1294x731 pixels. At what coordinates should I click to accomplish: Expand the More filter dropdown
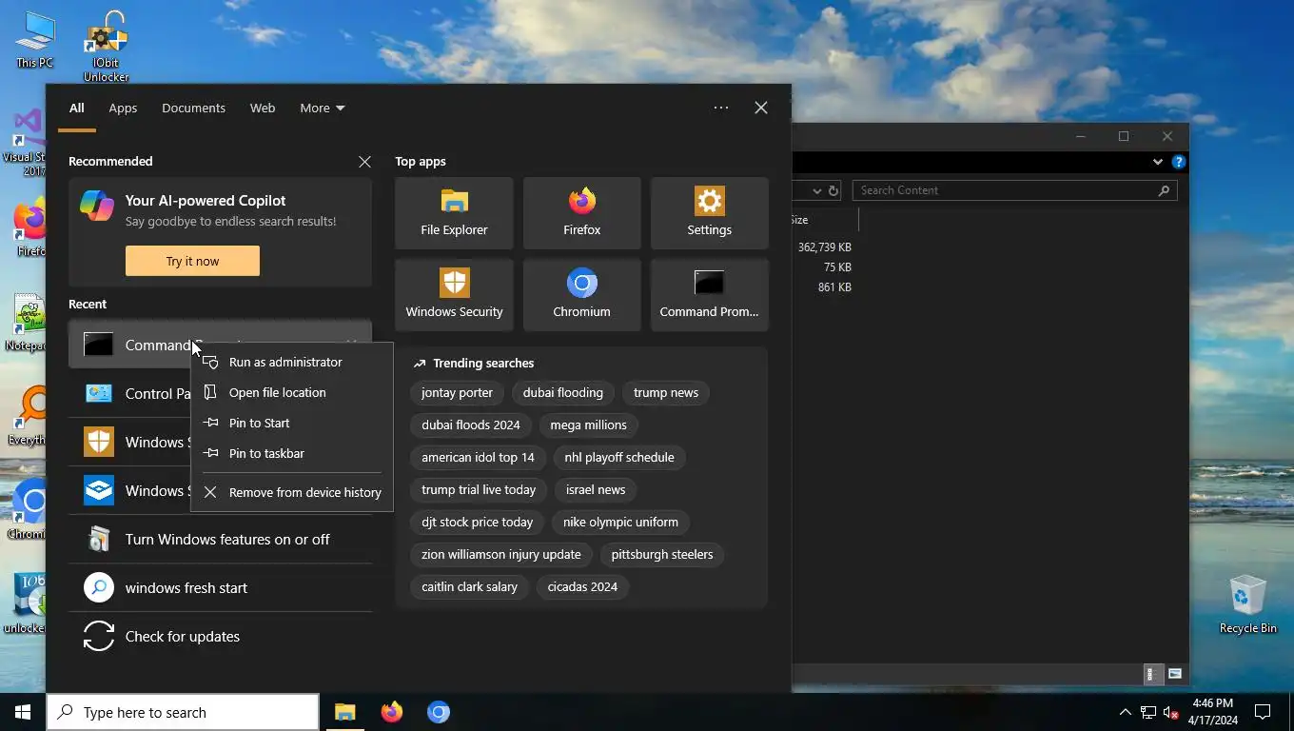(x=323, y=108)
